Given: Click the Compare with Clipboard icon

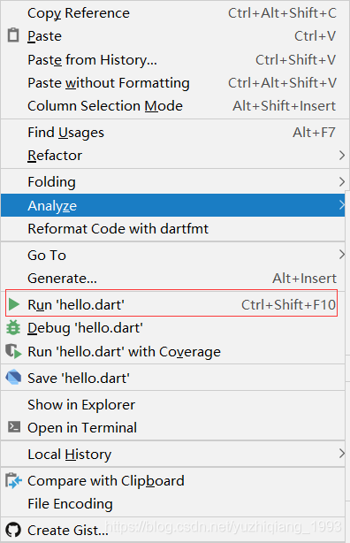Looking at the screenshot, I should click(x=13, y=481).
